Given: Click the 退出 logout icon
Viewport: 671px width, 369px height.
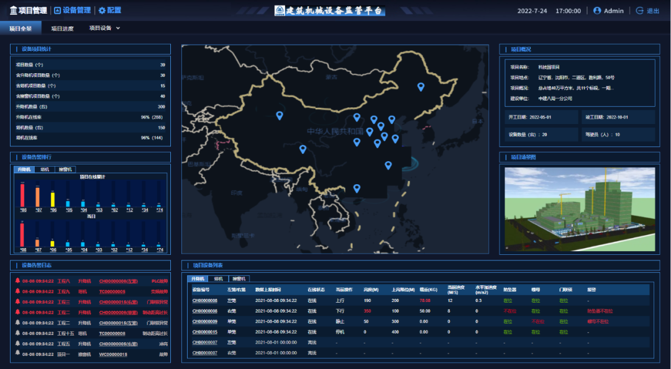Looking at the screenshot, I should coord(639,11).
